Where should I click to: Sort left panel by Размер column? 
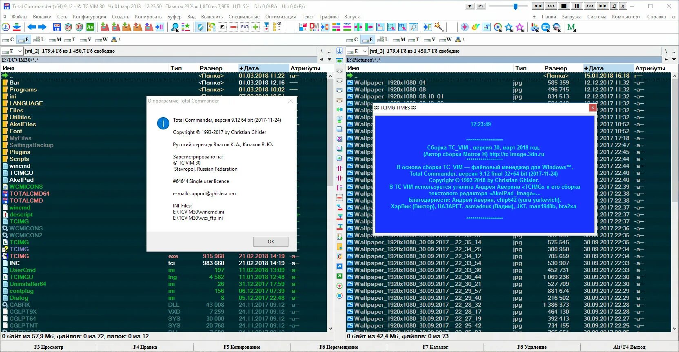tap(217, 68)
